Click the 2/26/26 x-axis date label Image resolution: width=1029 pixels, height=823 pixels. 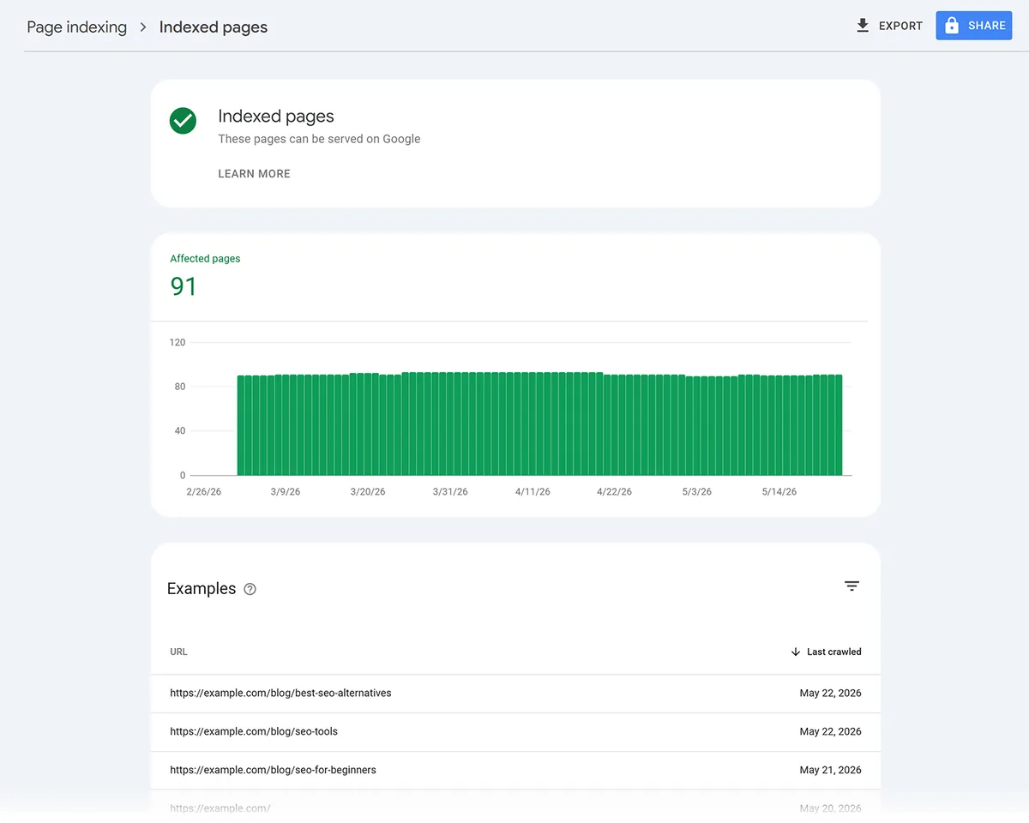pyautogui.click(x=204, y=492)
